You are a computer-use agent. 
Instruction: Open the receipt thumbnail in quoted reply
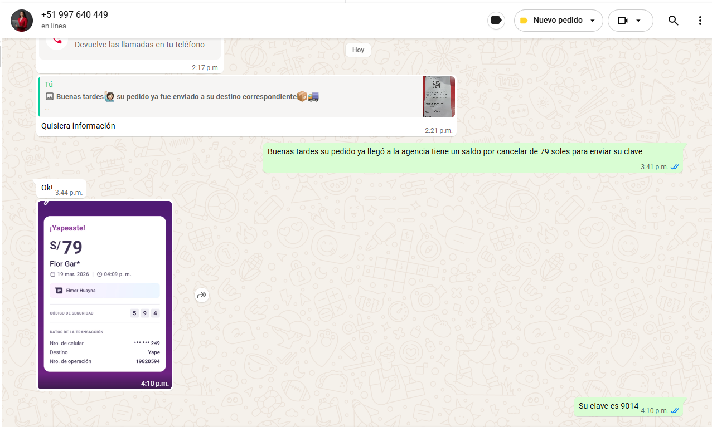[438, 97]
